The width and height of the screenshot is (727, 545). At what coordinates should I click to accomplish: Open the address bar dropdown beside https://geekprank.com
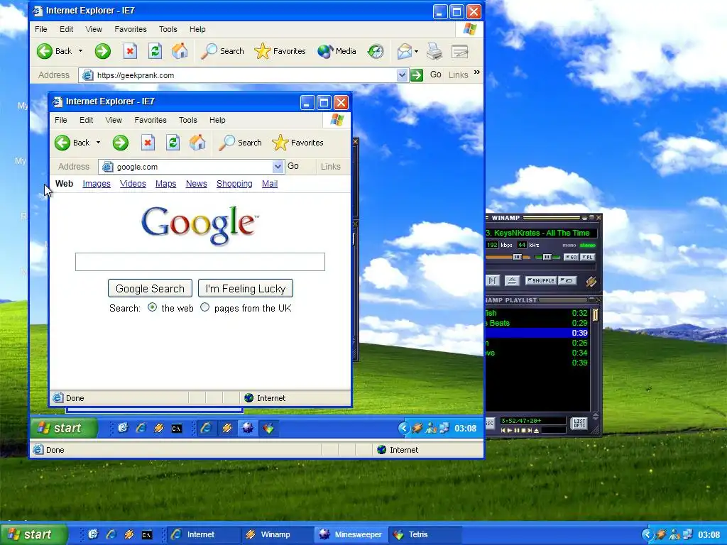click(x=402, y=75)
